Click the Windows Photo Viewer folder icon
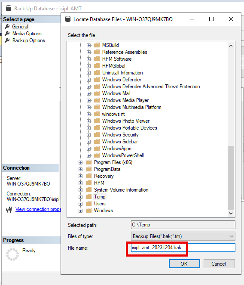 coord(97,121)
